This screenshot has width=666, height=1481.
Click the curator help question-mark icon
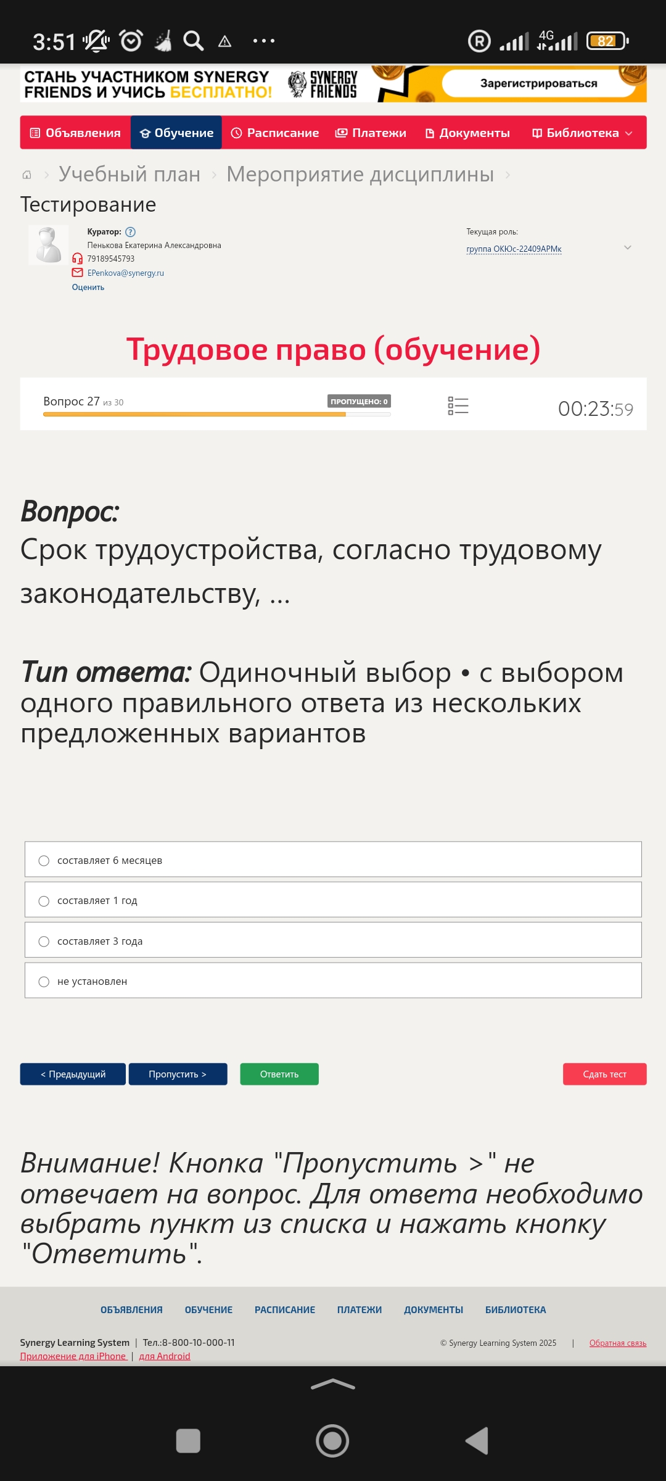130,232
